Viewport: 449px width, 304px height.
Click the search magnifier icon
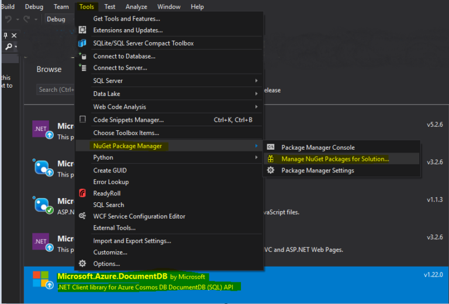click(9, 46)
